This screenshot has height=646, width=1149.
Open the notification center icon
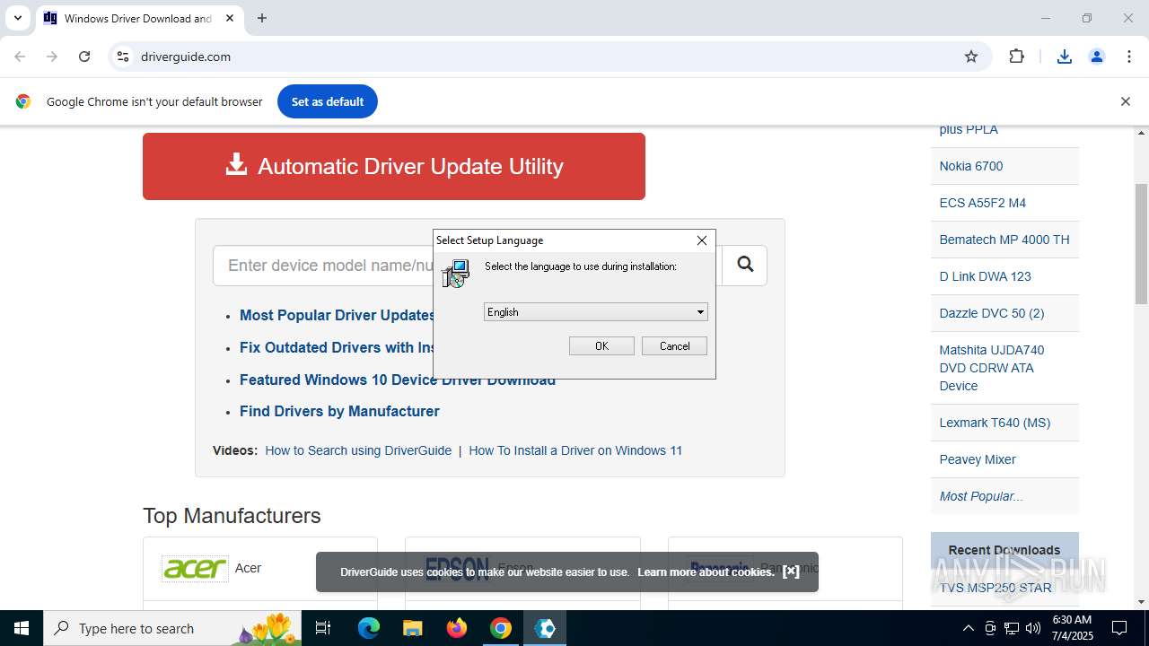point(1119,628)
